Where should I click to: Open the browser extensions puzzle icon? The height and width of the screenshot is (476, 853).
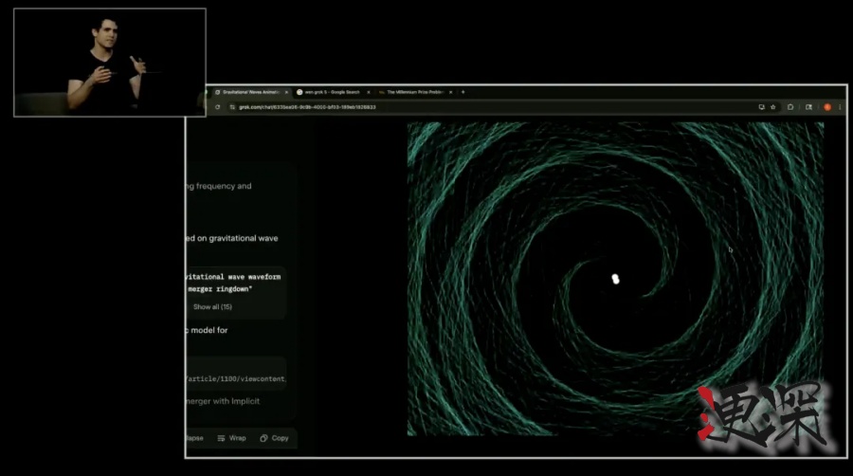coord(790,107)
